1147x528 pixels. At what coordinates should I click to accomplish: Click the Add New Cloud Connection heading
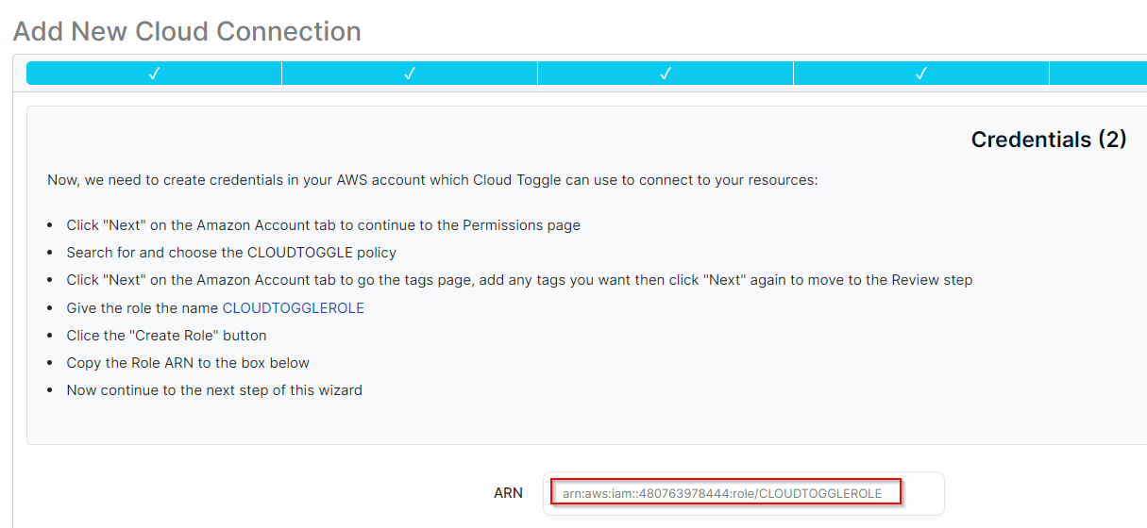pos(187,31)
